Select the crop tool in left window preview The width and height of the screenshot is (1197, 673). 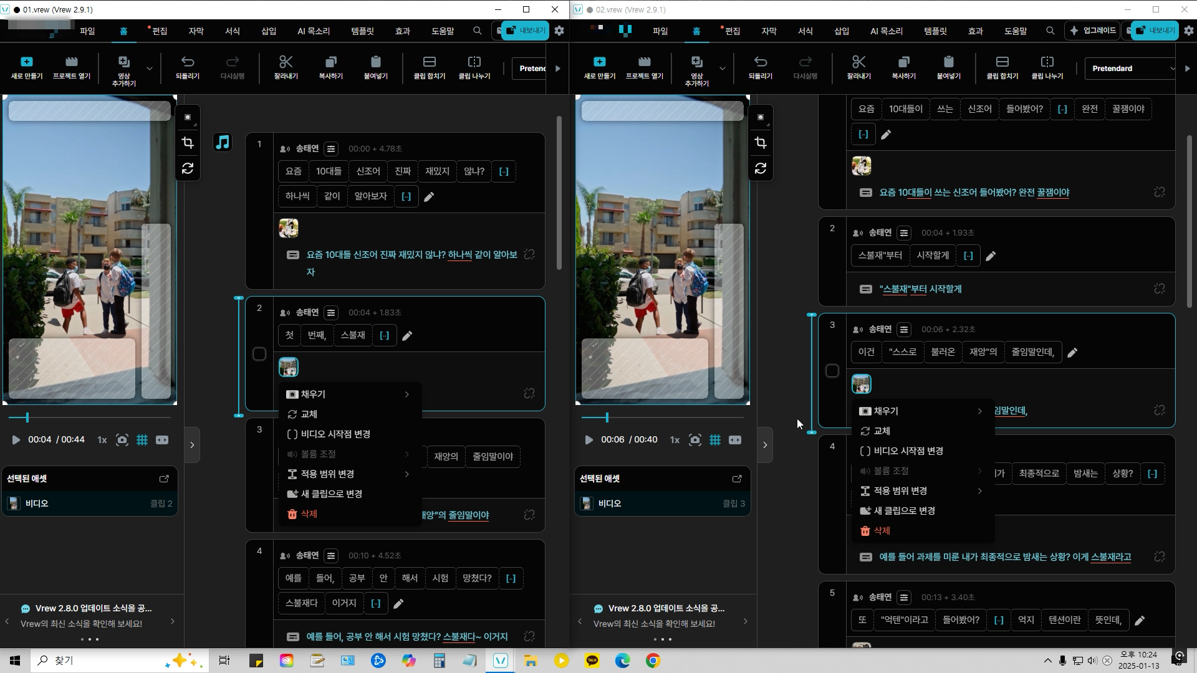pyautogui.click(x=188, y=143)
